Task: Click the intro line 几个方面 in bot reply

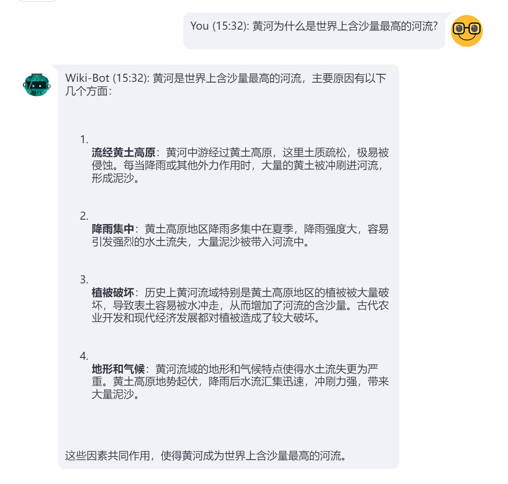Action: coord(86,91)
